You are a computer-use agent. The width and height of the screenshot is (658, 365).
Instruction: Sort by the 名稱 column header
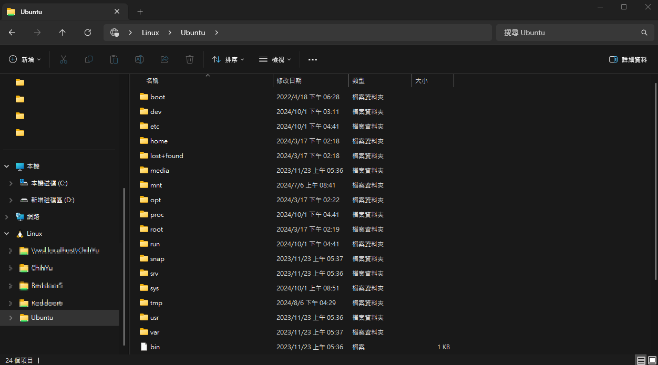tap(152, 81)
